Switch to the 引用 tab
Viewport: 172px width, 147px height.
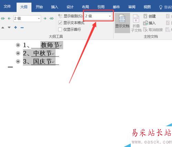[101, 7]
